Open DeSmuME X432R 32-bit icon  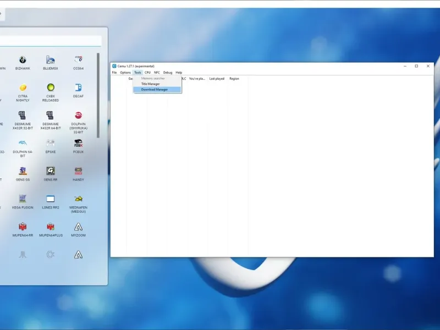(22, 116)
